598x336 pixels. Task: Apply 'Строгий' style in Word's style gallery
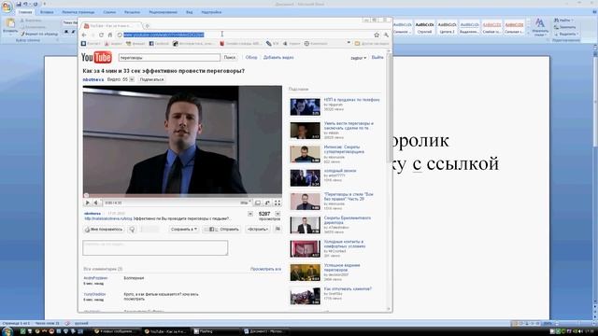pyautogui.click(x=424, y=27)
